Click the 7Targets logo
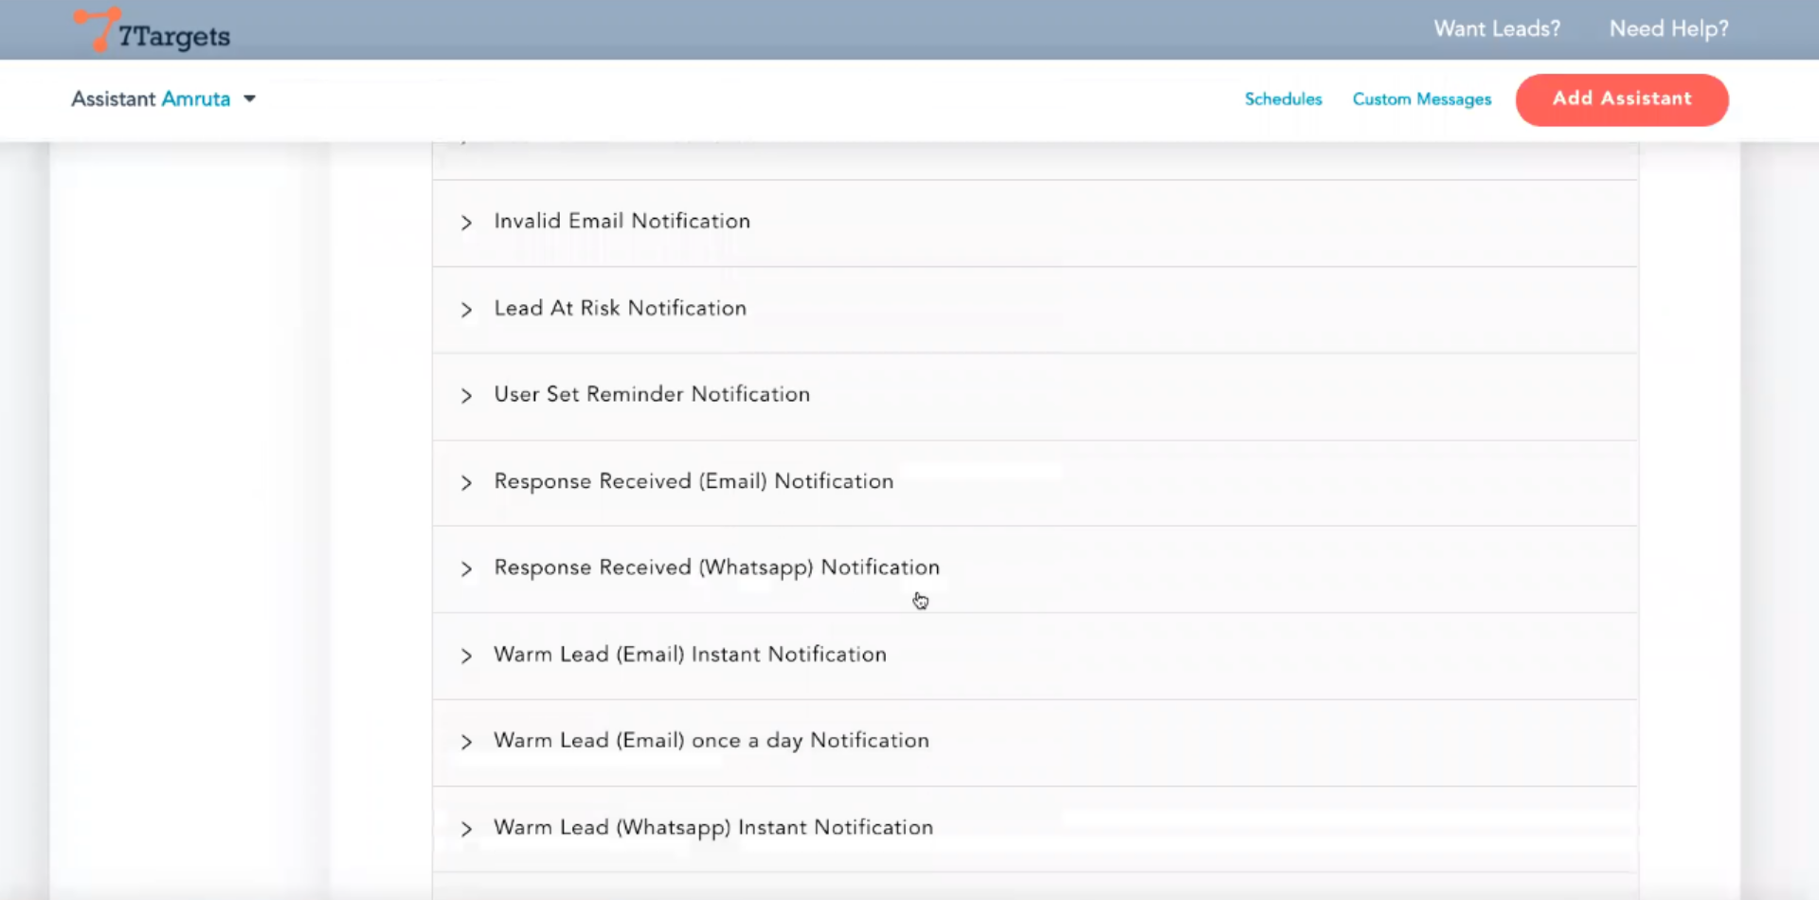 click(153, 30)
